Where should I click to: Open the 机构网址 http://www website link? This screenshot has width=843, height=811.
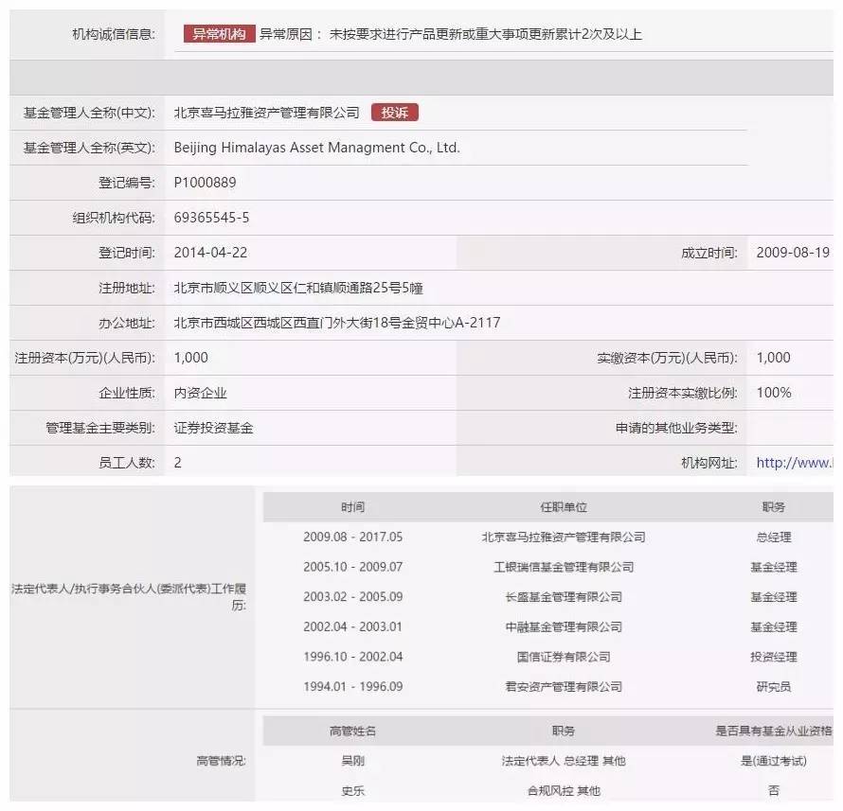coord(795,463)
